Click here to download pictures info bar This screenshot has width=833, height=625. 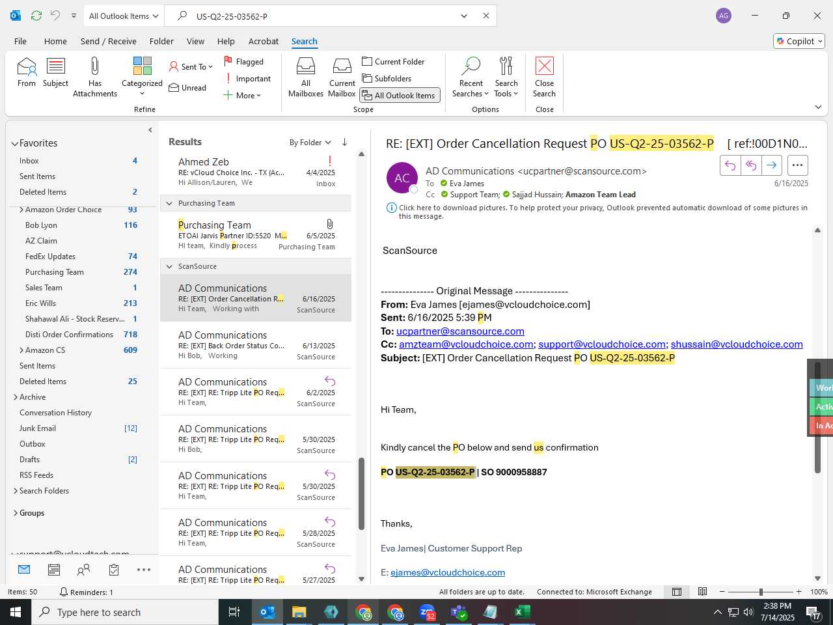click(597, 212)
